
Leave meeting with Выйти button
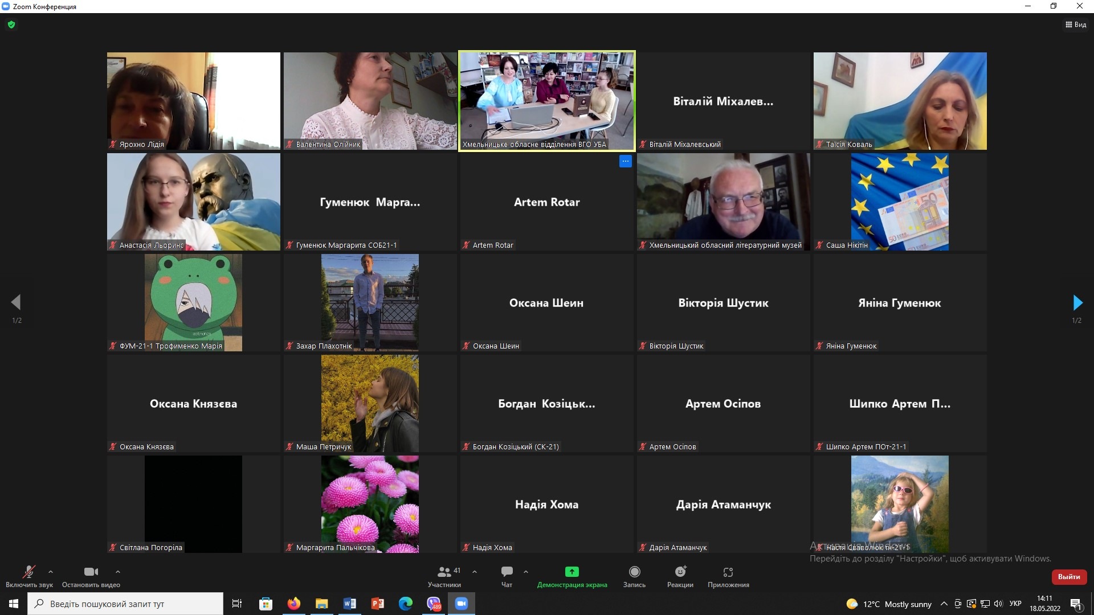(1069, 577)
